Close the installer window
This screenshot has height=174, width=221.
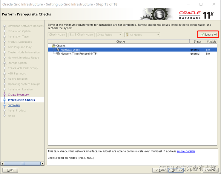(x=214, y=4)
